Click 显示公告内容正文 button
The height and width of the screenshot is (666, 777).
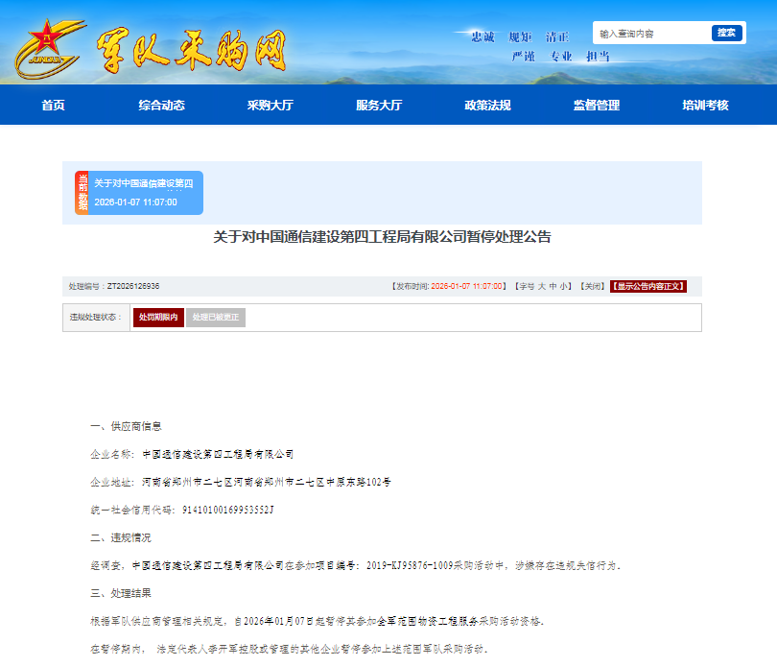pos(648,286)
